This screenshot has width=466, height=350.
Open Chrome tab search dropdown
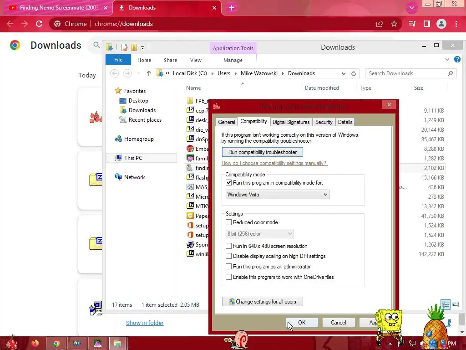(x=411, y=8)
